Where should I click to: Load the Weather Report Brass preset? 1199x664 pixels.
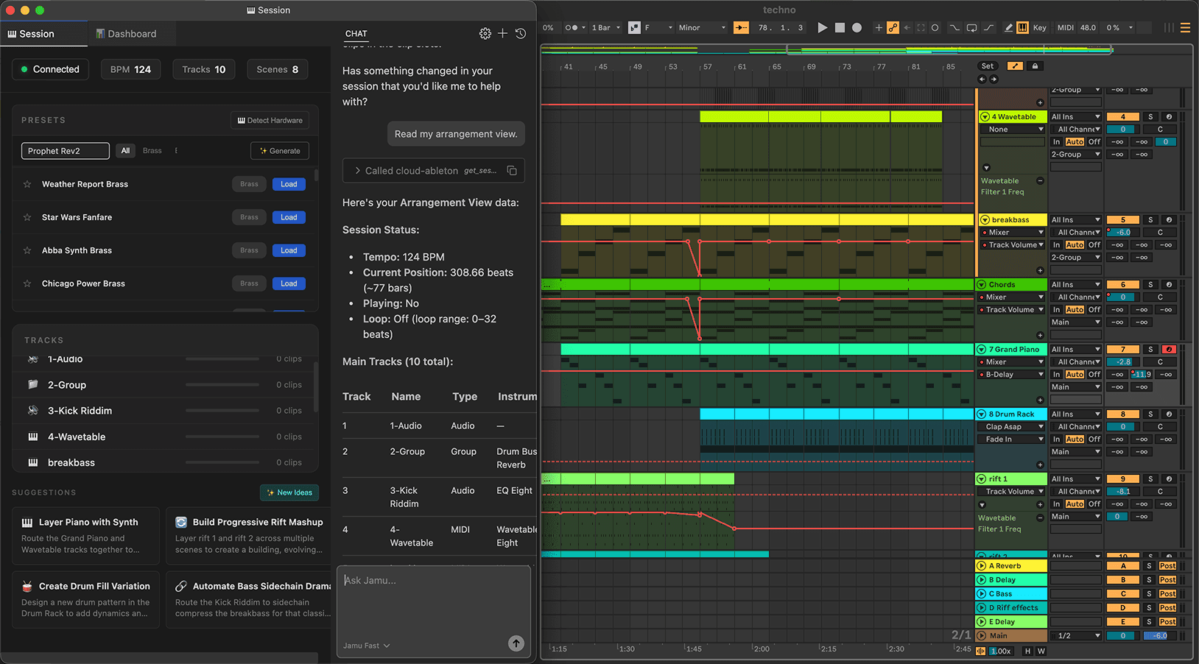pyautogui.click(x=289, y=185)
